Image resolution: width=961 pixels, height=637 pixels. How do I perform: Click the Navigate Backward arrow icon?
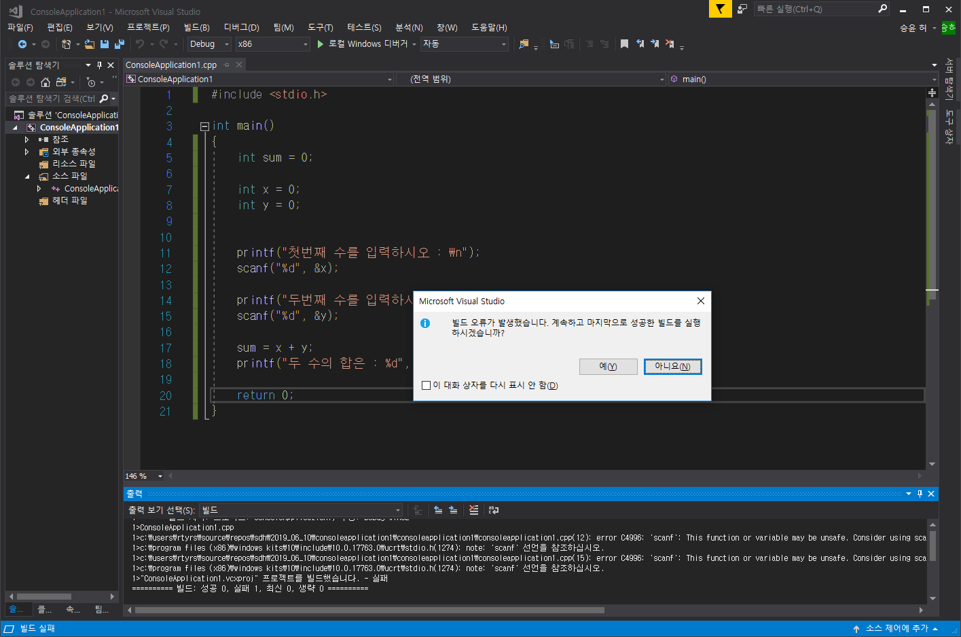pos(22,44)
